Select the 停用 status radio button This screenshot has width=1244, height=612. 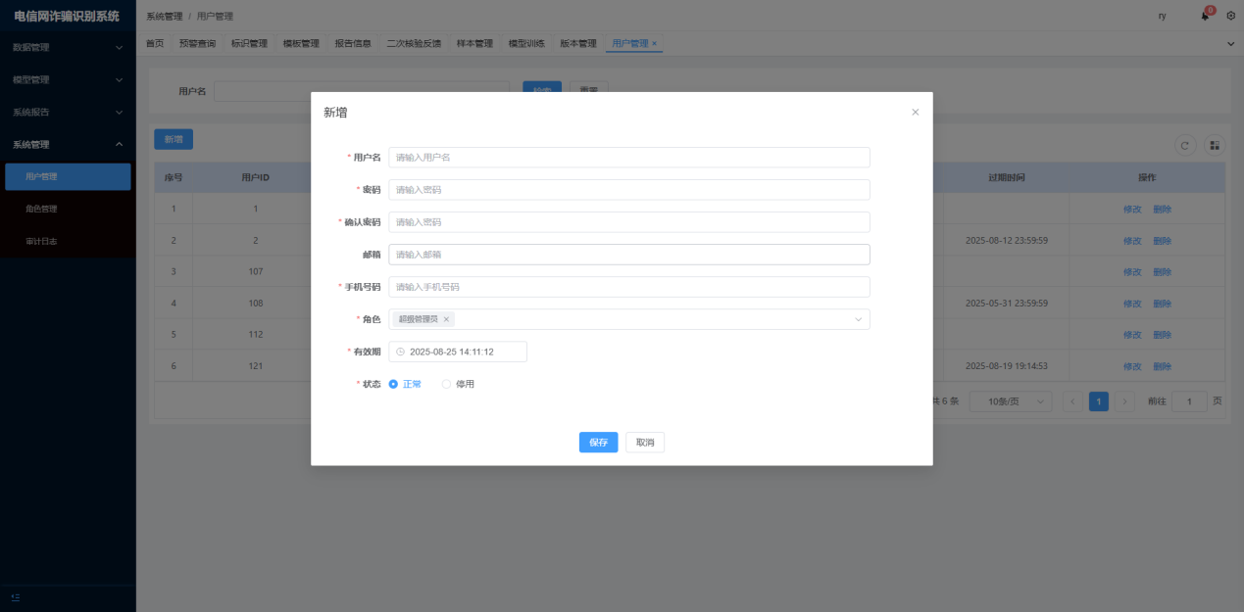point(446,384)
